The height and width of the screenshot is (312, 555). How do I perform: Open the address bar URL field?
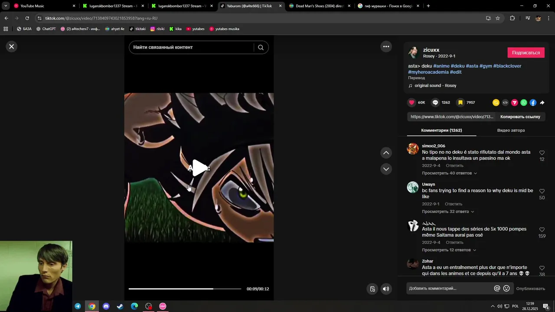260,18
